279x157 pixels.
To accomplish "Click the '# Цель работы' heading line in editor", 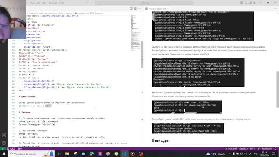I will [x=27, y=96].
